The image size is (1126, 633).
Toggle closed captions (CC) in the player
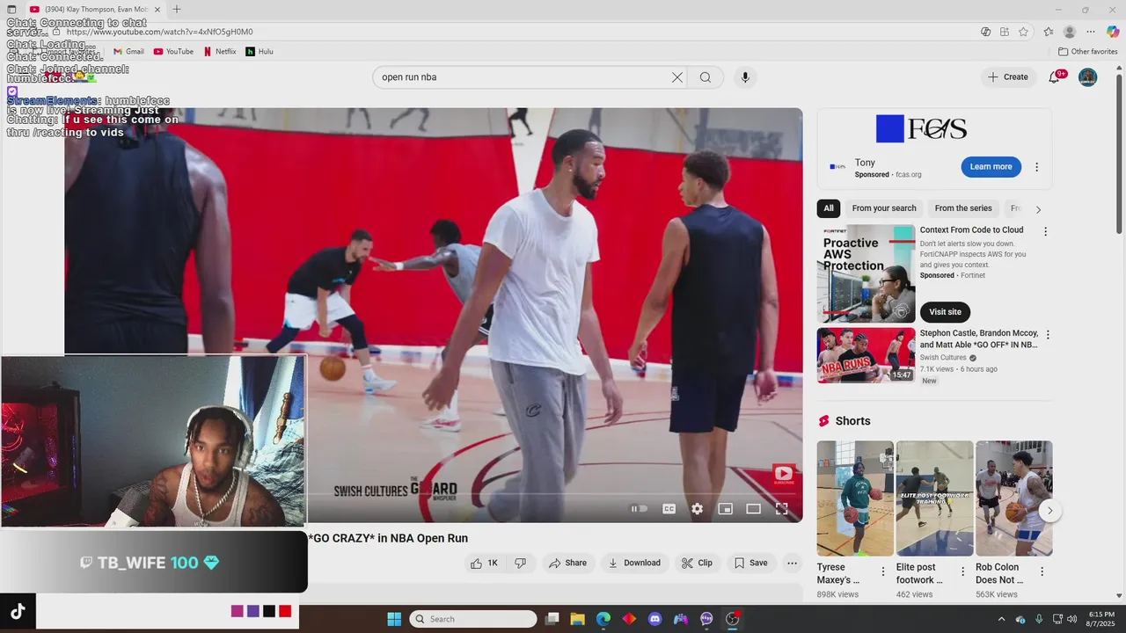click(669, 509)
